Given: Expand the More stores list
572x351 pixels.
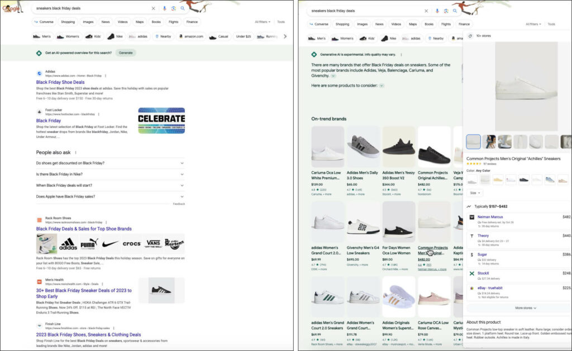Looking at the screenshot, I should point(525,307).
